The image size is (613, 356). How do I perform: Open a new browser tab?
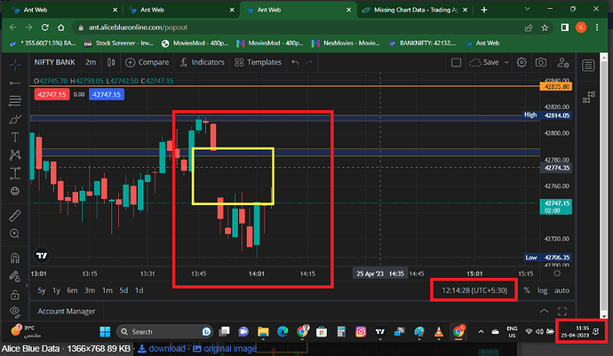(484, 10)
